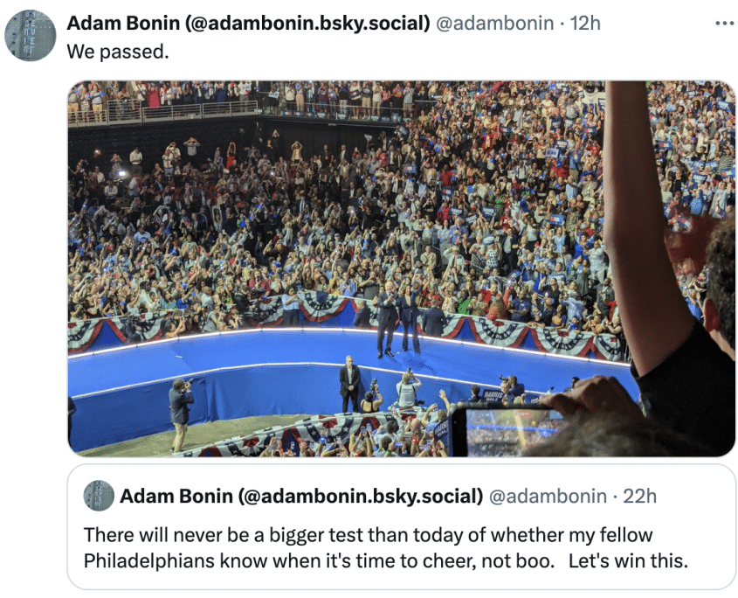Image resolution: width=738 pixels, height=598 pixels.
Task: Open the 22h timestamp in quoted post
Action: [x=639, y=497]
